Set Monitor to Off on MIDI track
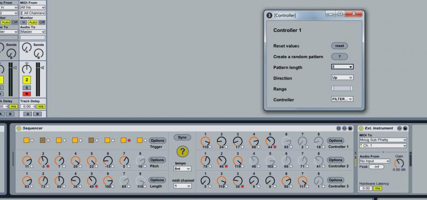The width and height of the screenshot is (427, 200). pos(42,22)
